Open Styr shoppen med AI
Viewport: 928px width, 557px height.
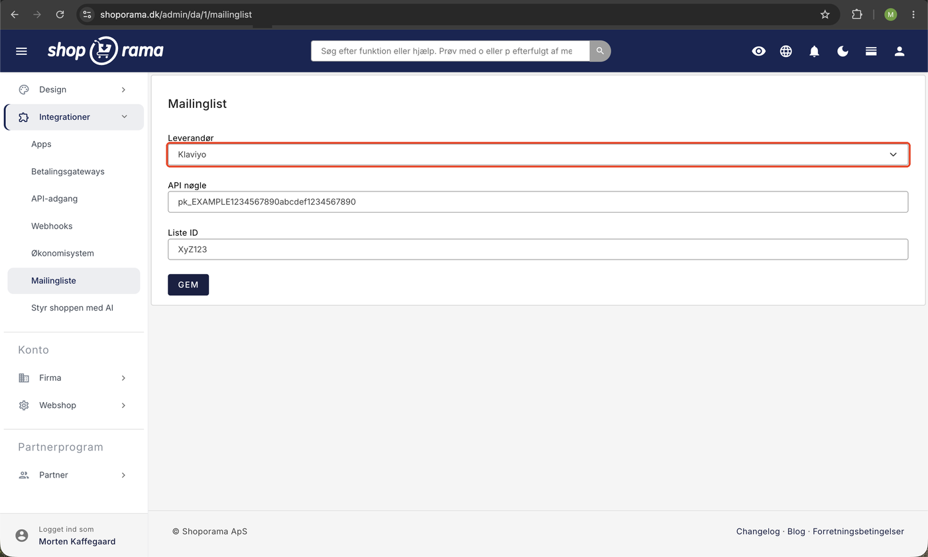click(x=74, y=307)
